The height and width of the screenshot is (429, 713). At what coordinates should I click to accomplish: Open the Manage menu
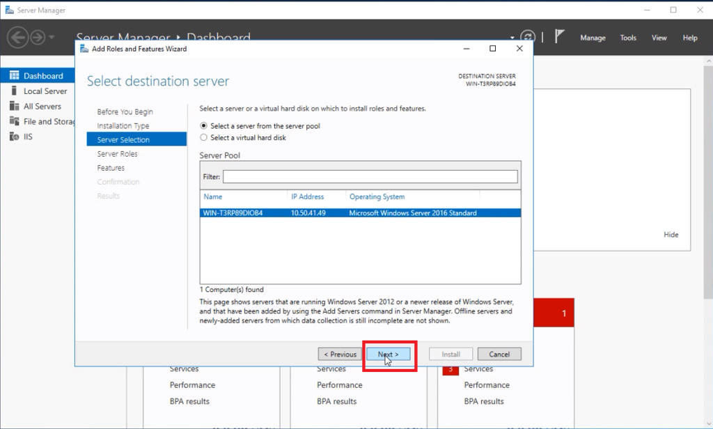point(593,38)
